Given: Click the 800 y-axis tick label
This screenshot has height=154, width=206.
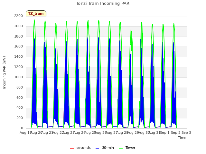Looking at the screenshot, I should (20, 87).
